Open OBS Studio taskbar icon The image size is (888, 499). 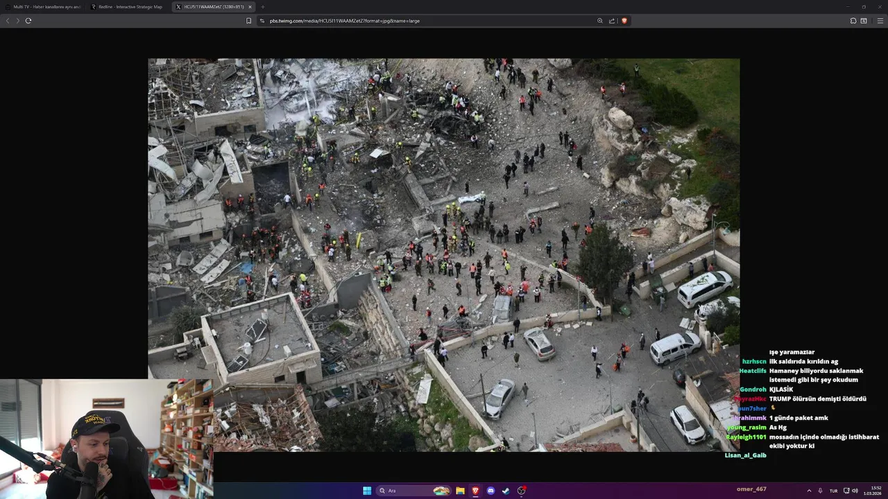521,491
